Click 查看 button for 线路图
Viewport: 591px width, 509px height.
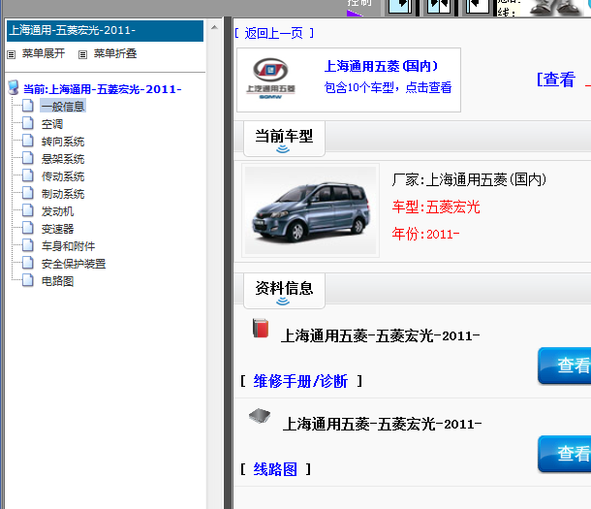[565, 454]
